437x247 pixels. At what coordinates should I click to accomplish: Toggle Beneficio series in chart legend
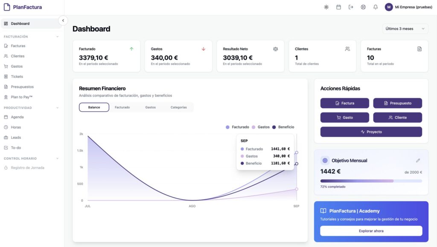[283, 127]
